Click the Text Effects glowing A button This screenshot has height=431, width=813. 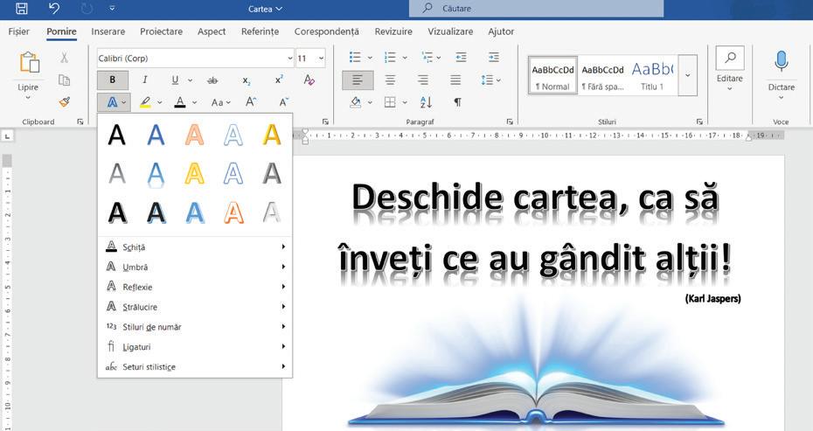[113, 102]
